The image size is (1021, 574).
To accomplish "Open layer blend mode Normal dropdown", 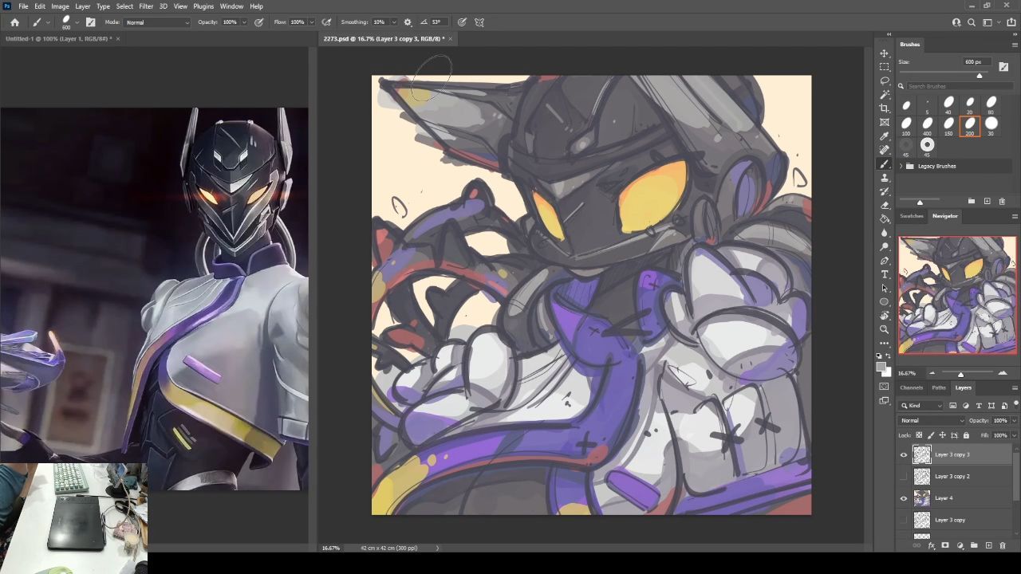I will click(932, 421).
